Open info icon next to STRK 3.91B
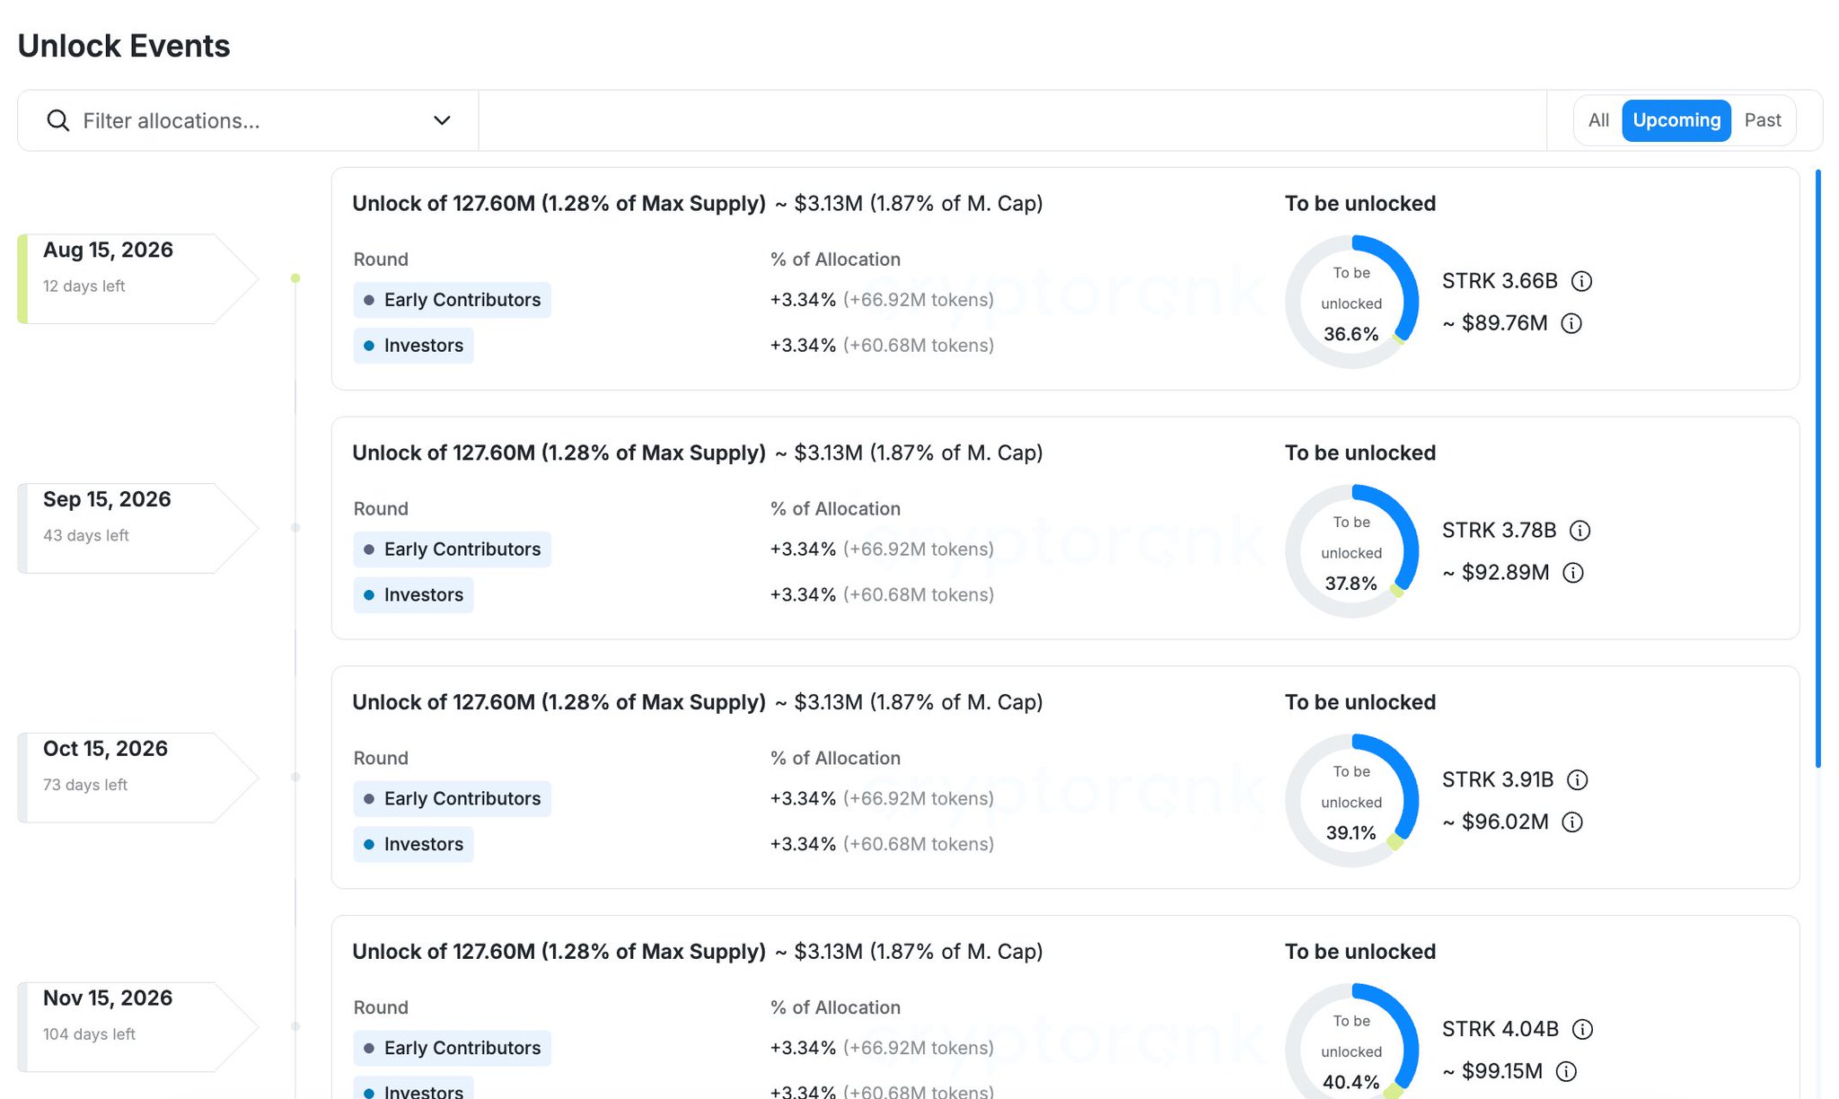This screenshot has width=1839, height=1099. point(1578,780)
